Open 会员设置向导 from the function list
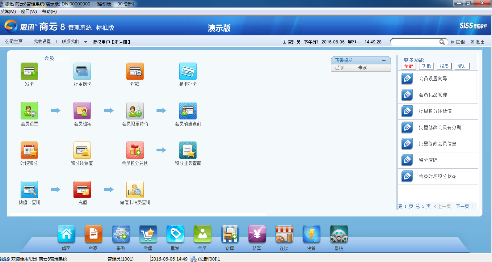492x262 pixels. 438,79
